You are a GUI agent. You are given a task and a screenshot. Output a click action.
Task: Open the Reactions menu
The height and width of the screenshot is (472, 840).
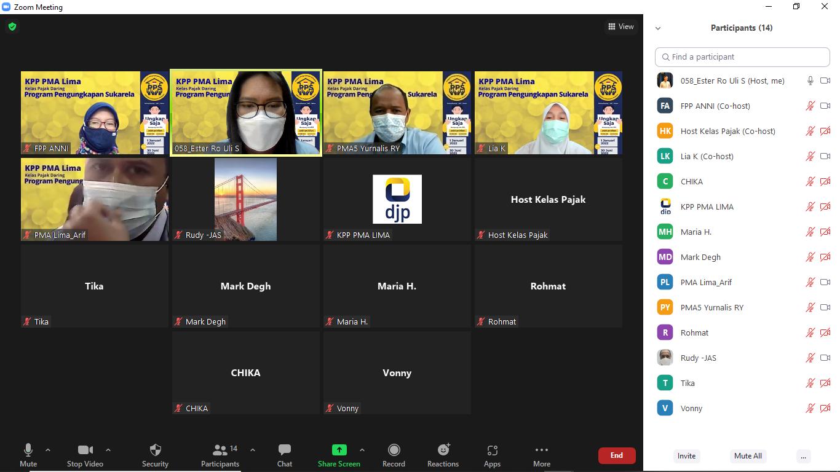coord(443,455)
